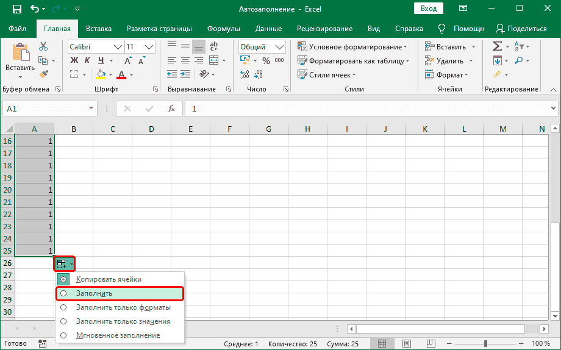561x350 pixels.
Task: Choose 'Копировать ячейки' radio option
Action: click(109, 279)
